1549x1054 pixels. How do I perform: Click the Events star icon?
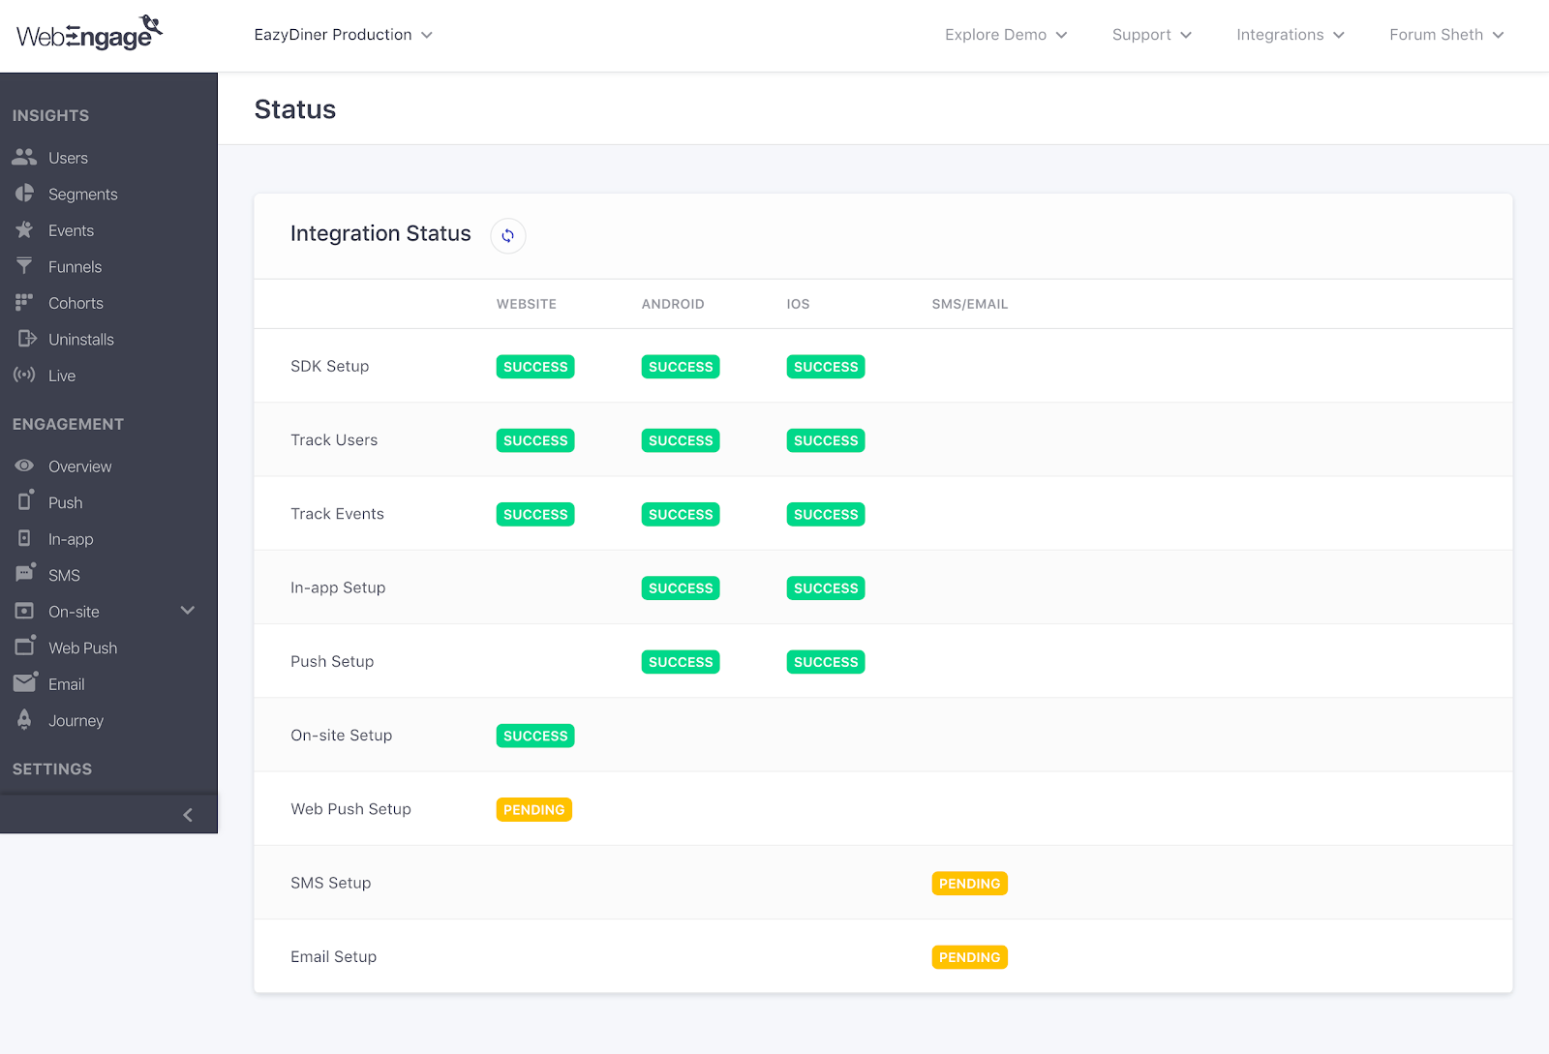tap(24, 229)
